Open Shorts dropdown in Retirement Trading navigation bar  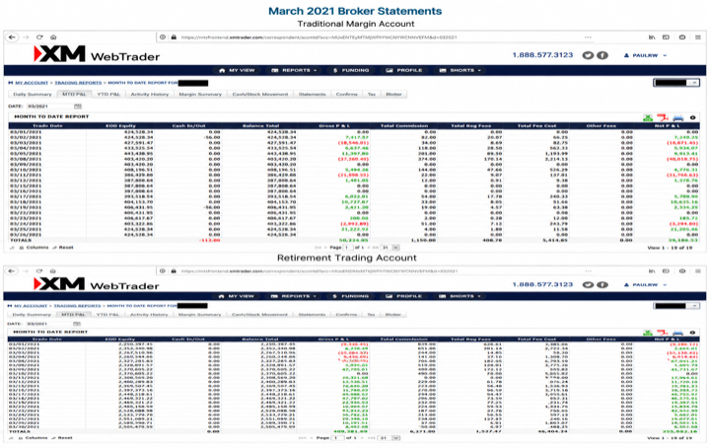(460, 296)
